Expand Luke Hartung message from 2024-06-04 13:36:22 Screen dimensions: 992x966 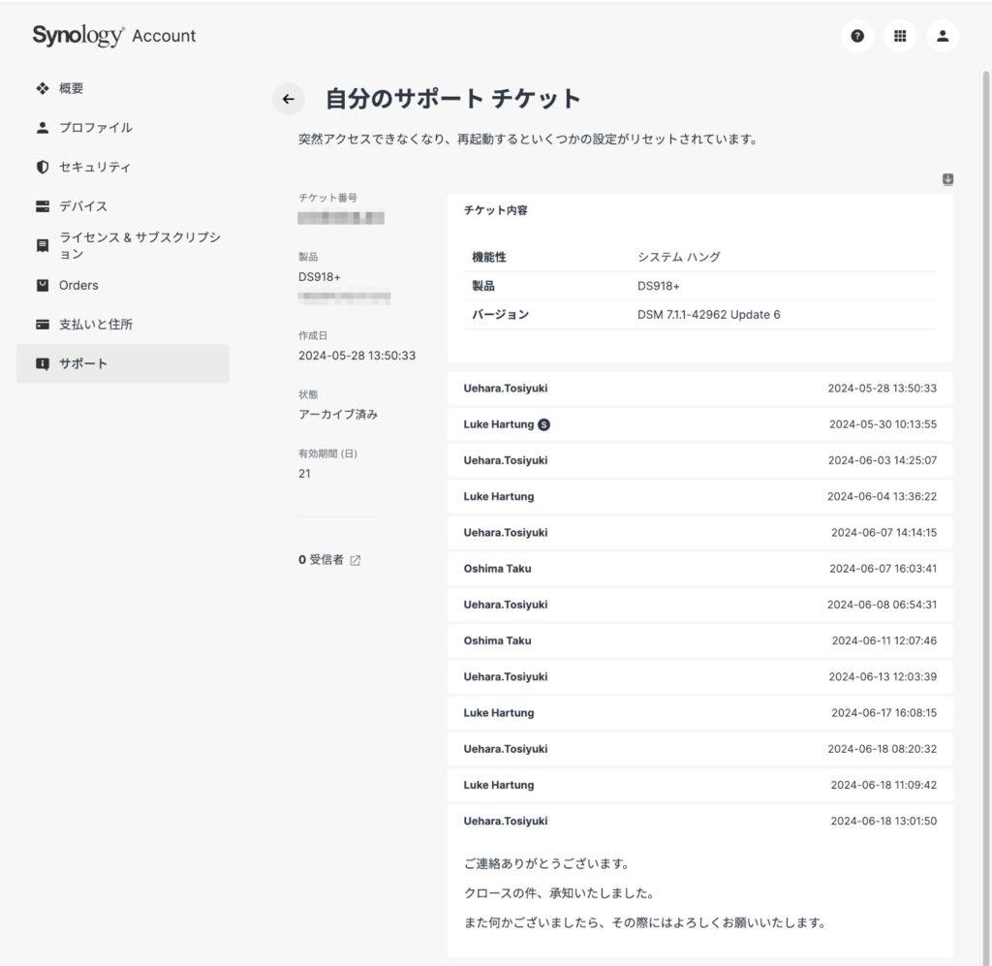[x=699, y=497]
